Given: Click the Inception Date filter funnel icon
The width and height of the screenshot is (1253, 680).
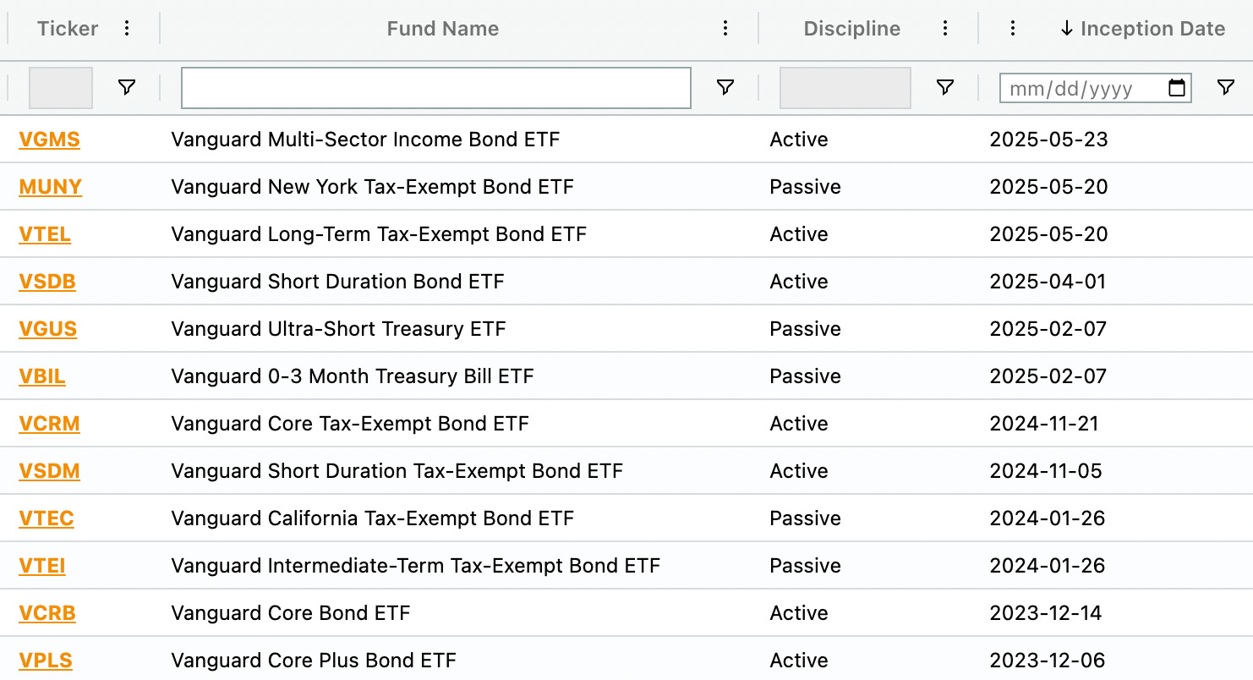Looking at the screenshot, I should [1226, 87].
